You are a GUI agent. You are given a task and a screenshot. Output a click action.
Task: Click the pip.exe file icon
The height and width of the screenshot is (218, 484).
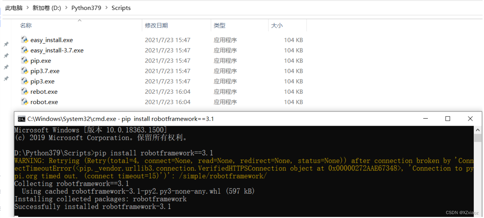[25, 60]
